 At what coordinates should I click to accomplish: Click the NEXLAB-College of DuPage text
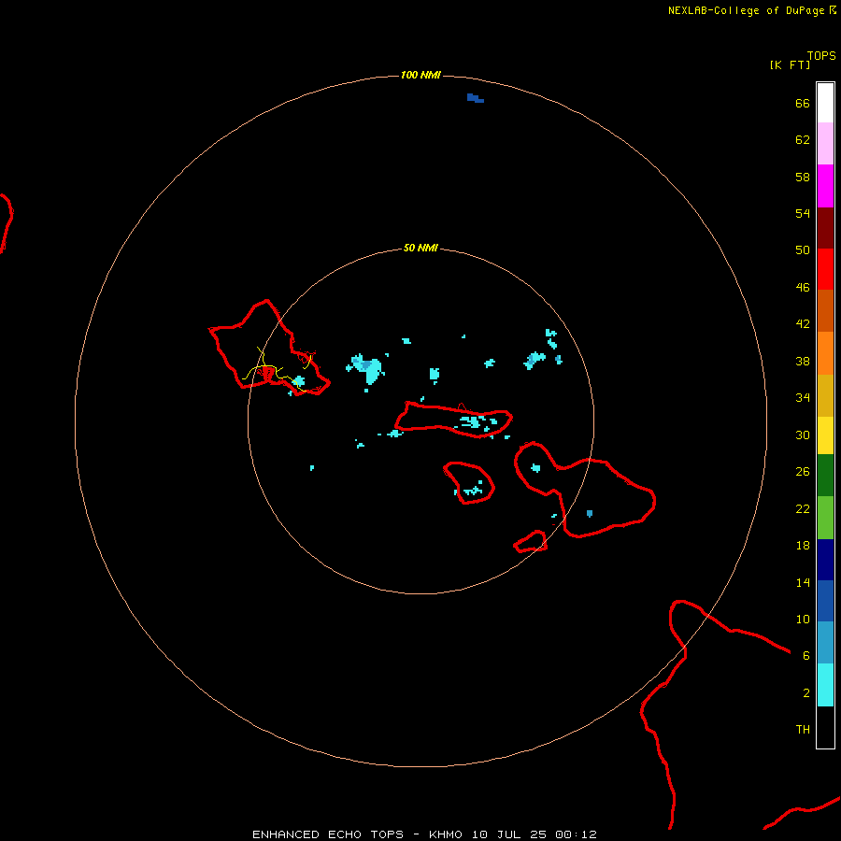click(x=746, y=10)
